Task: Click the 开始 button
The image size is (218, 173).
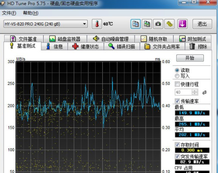Action: [190, 58]
